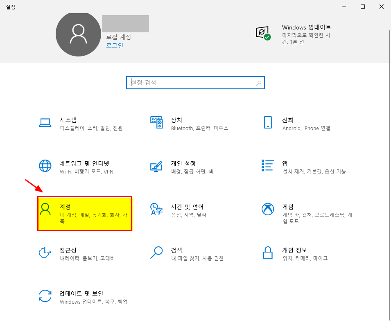Click 내레이터, 돋보기, 고대비 description
Viewport: 391px width, 327px height.
[x=87, y=259]
